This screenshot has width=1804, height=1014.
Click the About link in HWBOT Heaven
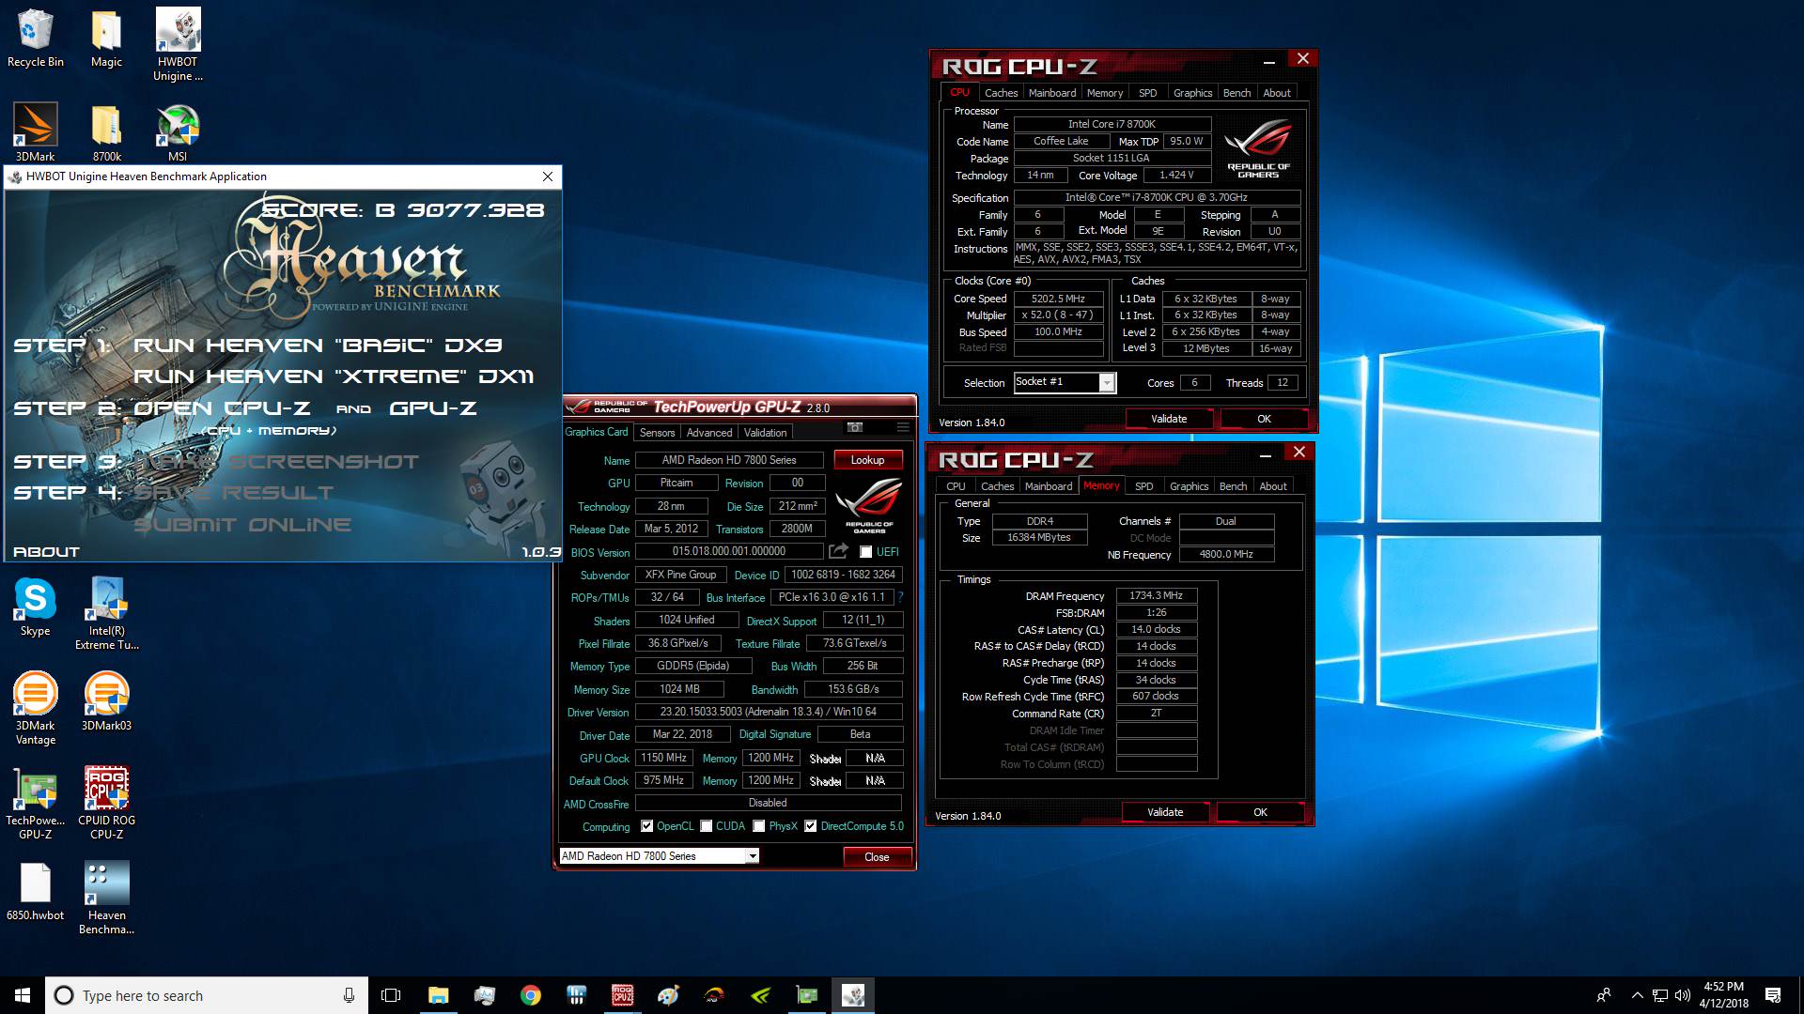pos(46,552)
